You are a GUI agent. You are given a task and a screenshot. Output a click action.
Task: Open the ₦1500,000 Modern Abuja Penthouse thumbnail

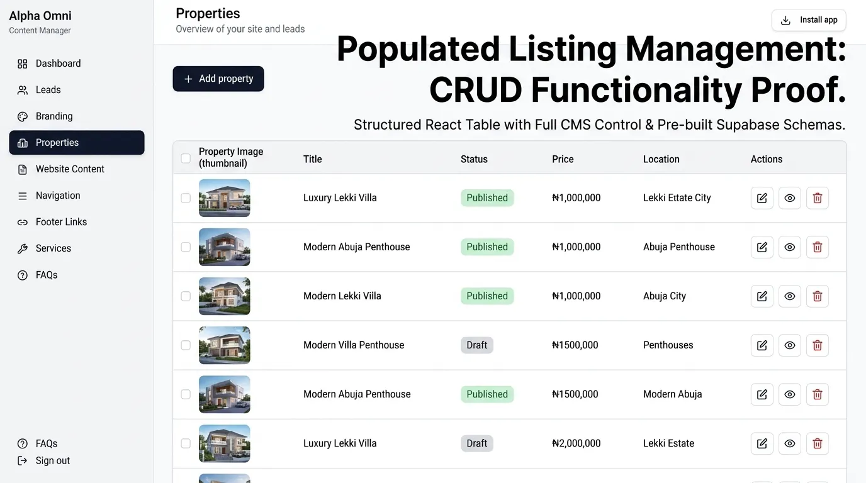point(225,394)
